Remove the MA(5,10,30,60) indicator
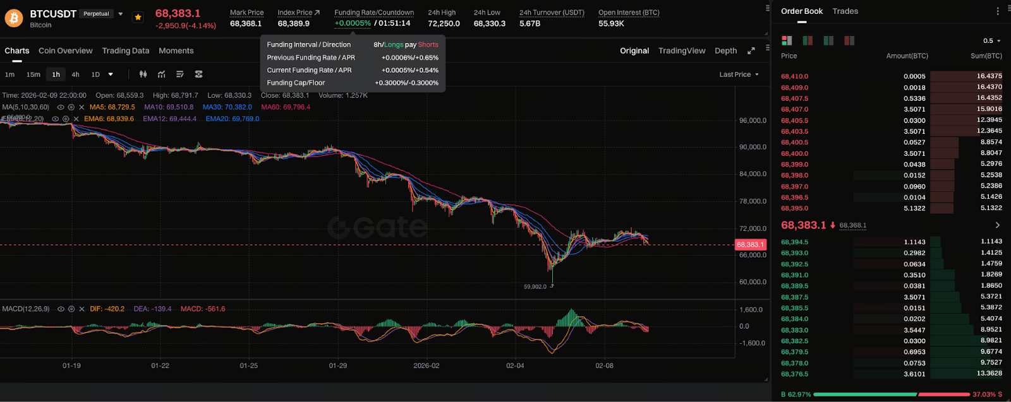This screenshot has width=1011, height=402. (82, 107)
